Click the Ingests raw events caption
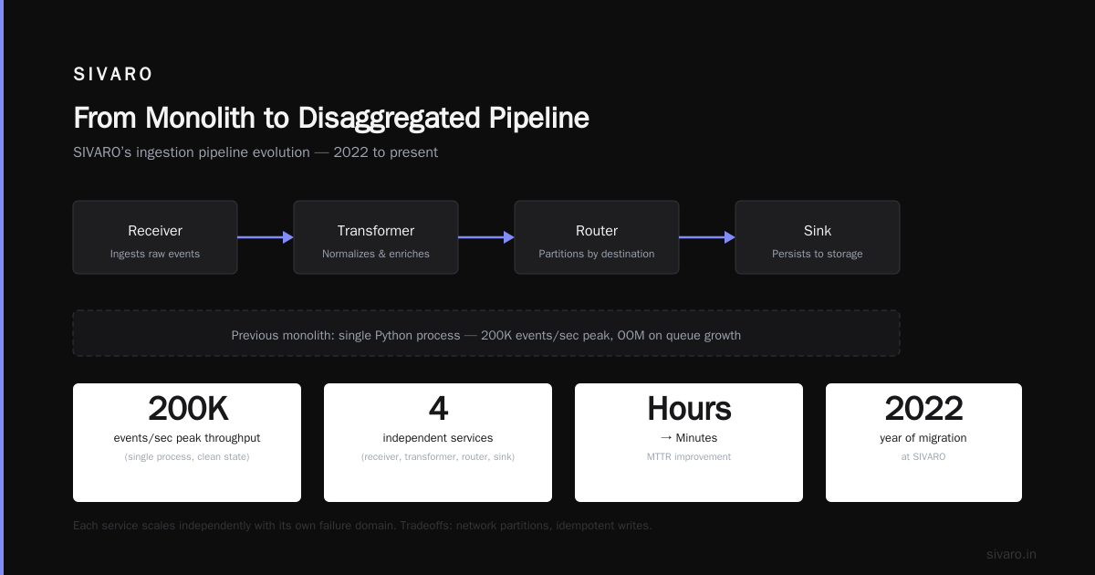 155,254
